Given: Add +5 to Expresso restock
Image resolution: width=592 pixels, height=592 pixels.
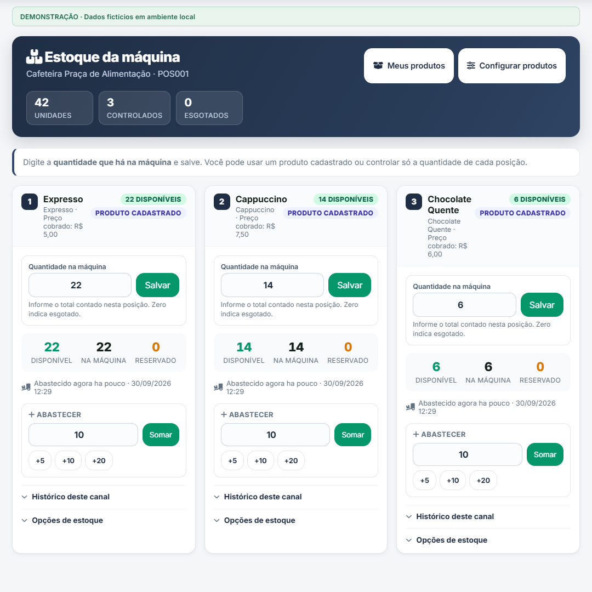Looking at the screenshot, I should click(x=40, y=460).
